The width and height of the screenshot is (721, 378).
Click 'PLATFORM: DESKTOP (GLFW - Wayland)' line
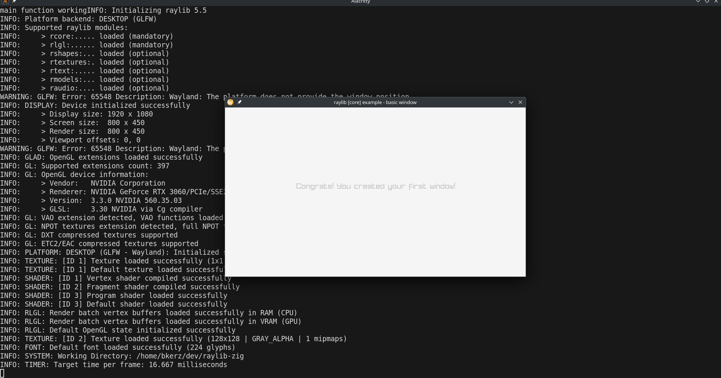tap(112, 253)
